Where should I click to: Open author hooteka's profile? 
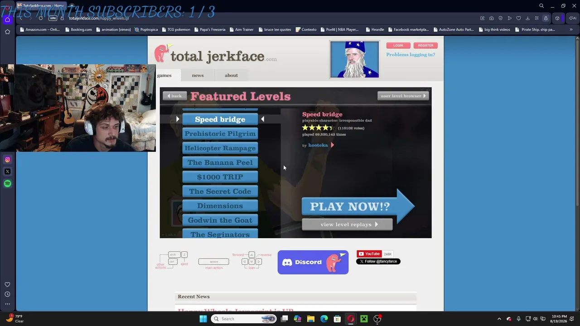(318, 145)
